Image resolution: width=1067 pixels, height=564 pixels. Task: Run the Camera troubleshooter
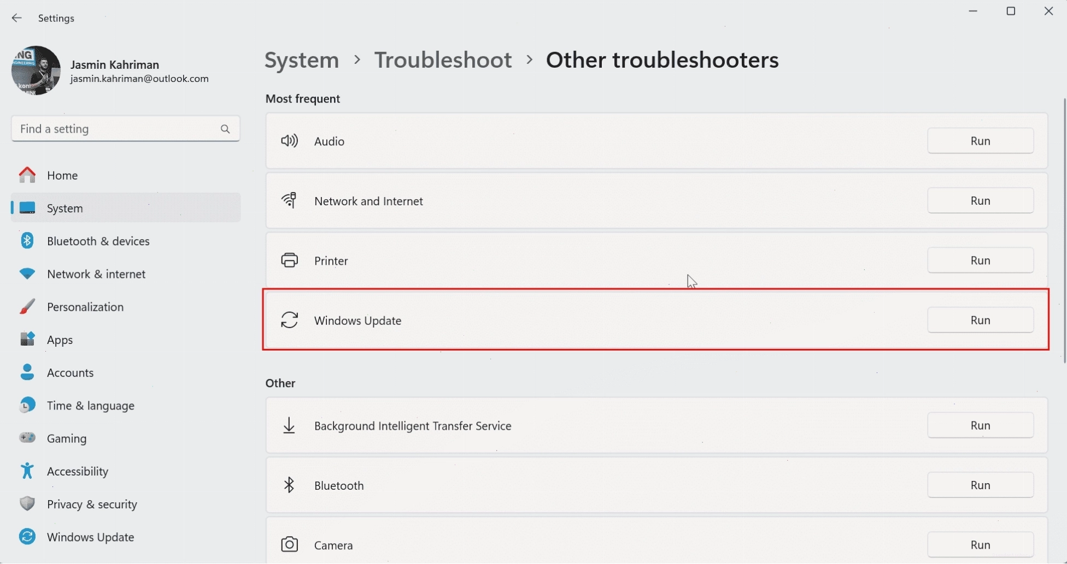[980, 545]
